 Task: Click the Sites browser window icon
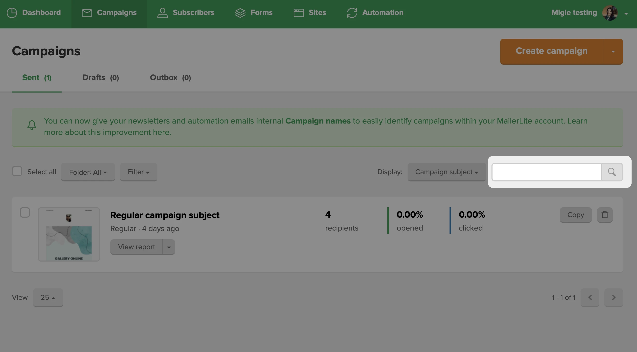click(x=299, y=13)
